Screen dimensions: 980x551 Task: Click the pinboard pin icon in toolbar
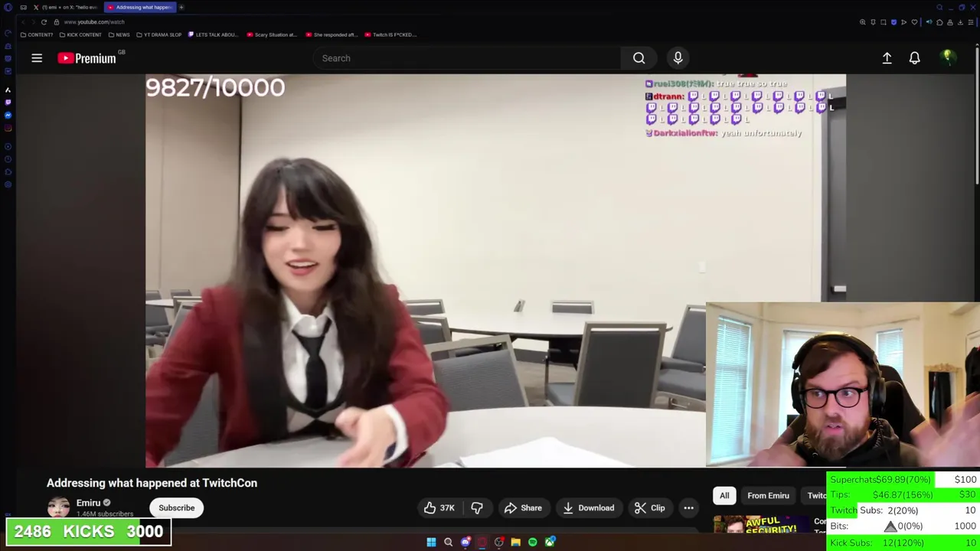coord(873,22)
